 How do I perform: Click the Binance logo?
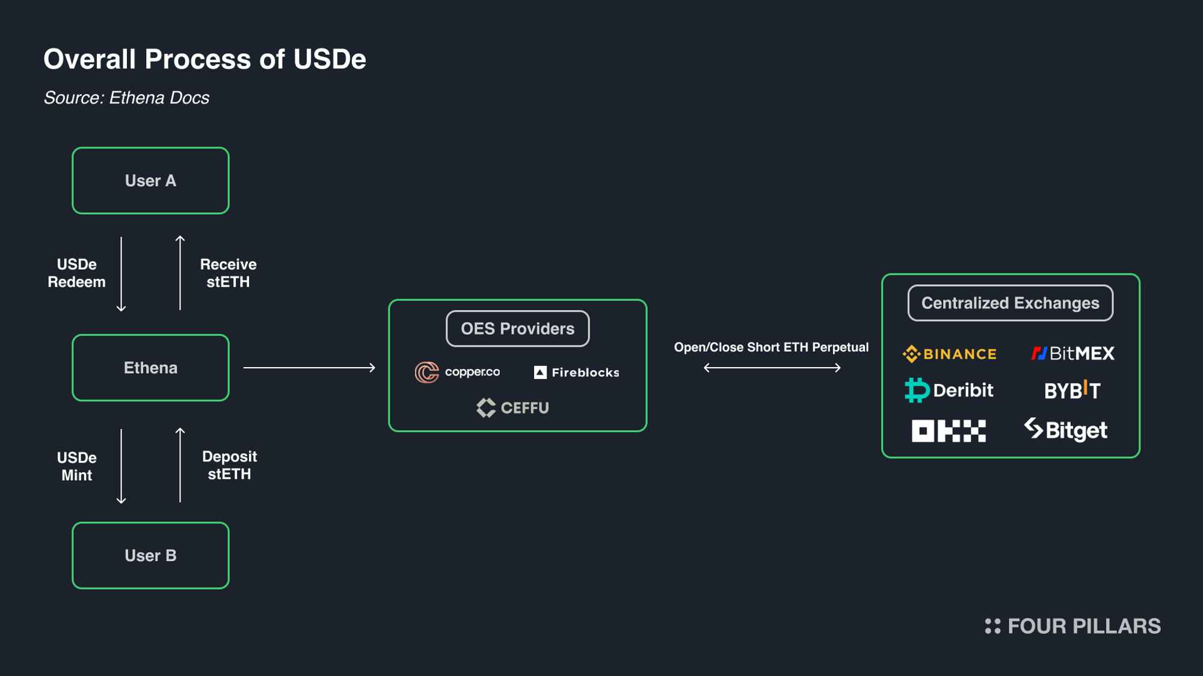click(950, 354)
